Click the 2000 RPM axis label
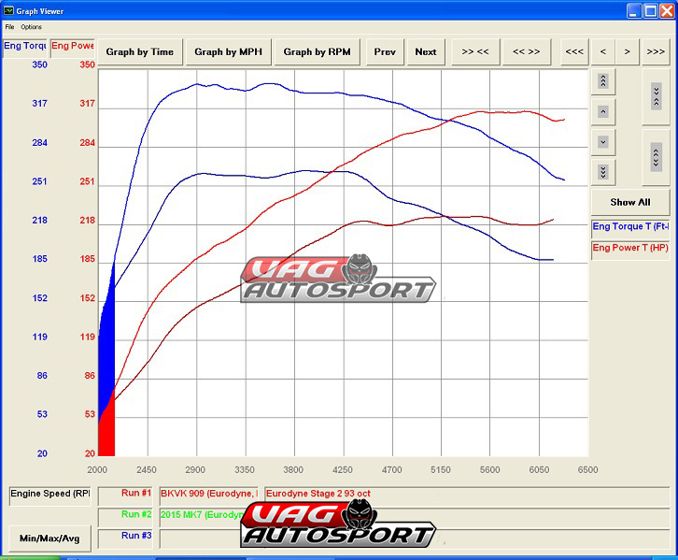678x560 pixels. pyautogui.click(x=97, y=470)
